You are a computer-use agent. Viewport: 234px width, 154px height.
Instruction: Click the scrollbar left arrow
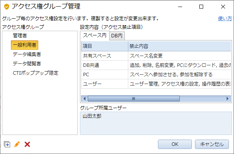point(85,98)
